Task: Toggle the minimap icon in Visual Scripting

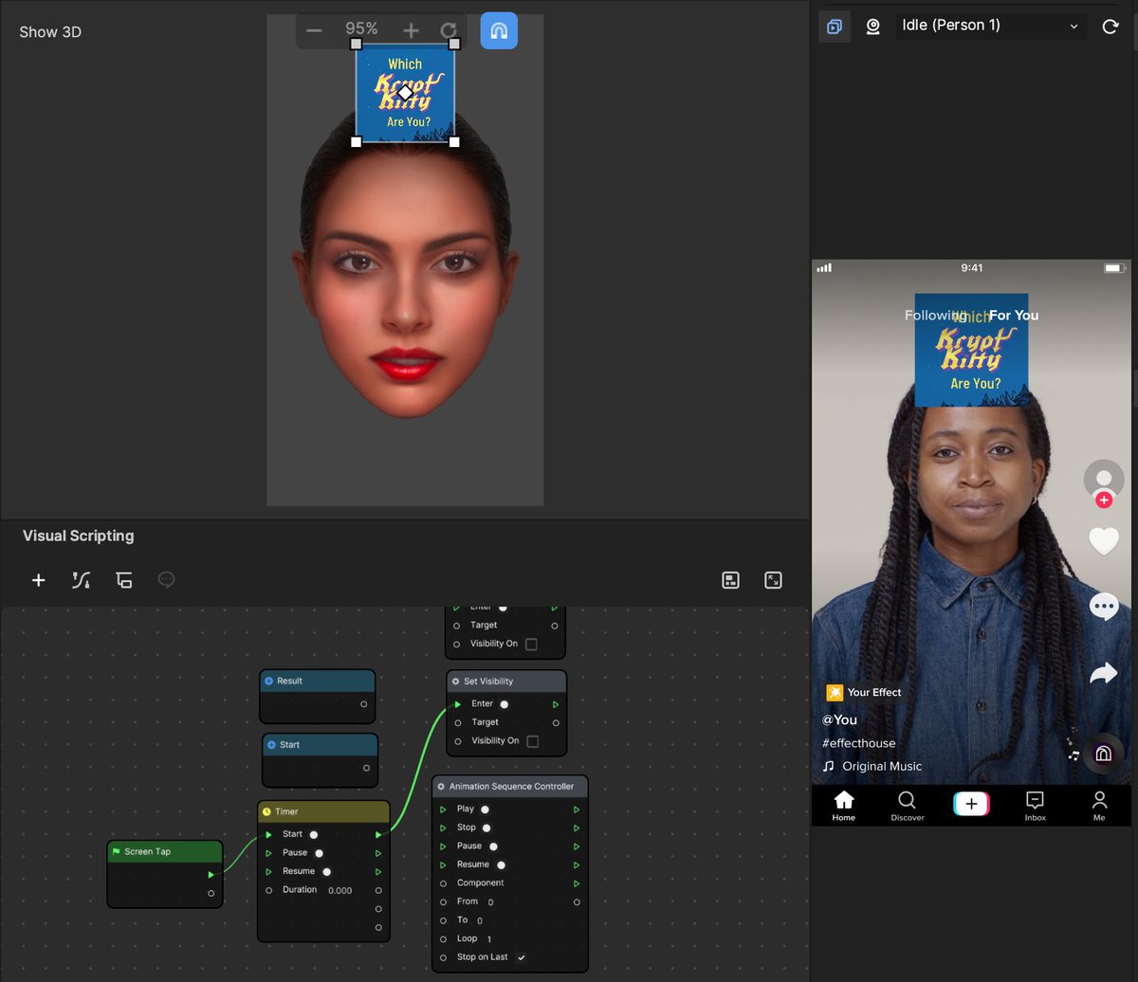Action: (730, 580)
